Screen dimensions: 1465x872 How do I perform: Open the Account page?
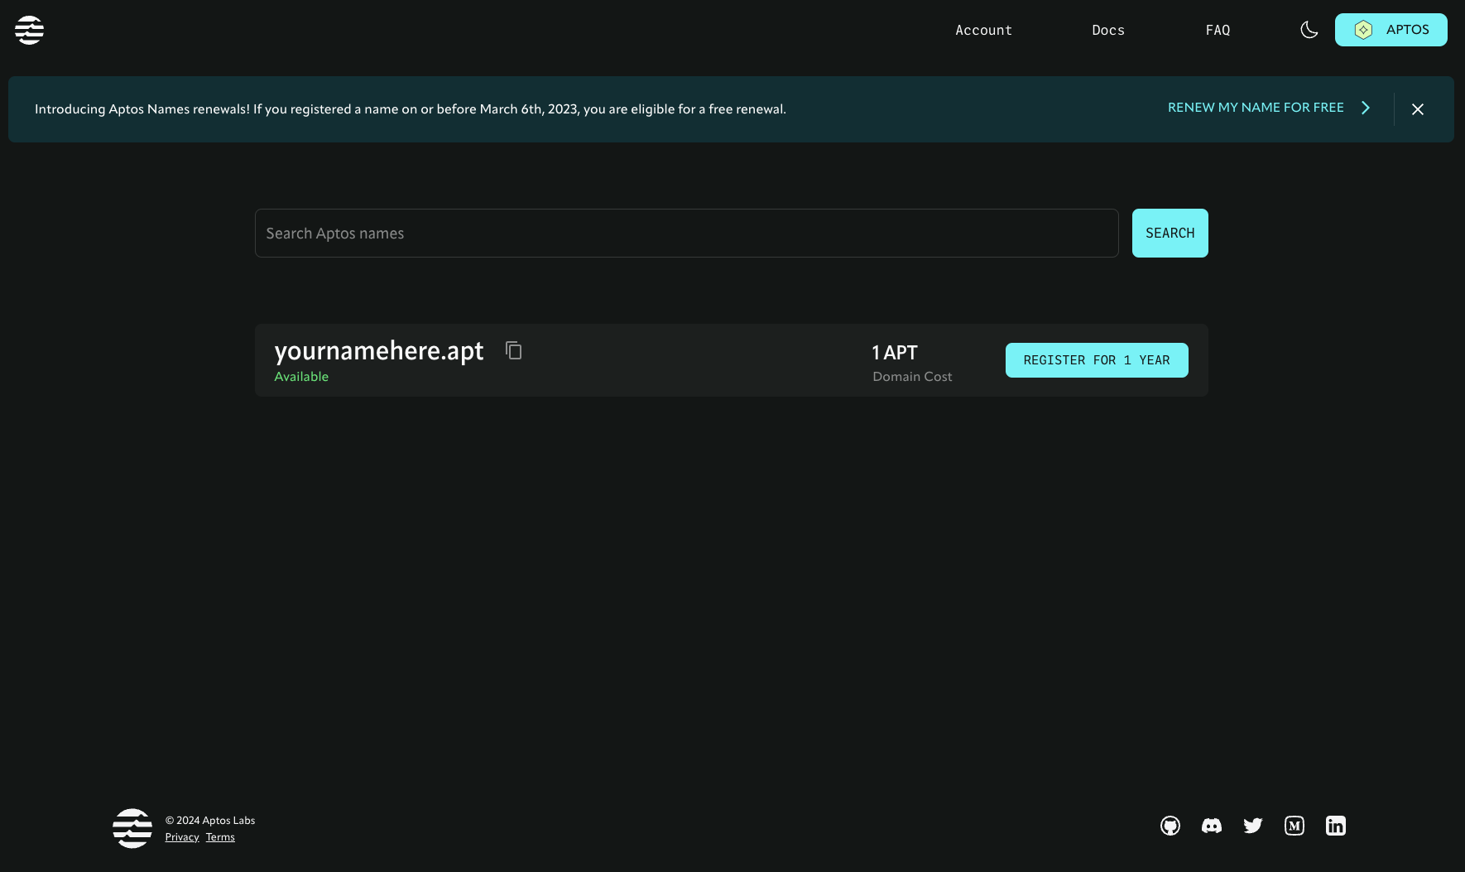coord(983,30)
